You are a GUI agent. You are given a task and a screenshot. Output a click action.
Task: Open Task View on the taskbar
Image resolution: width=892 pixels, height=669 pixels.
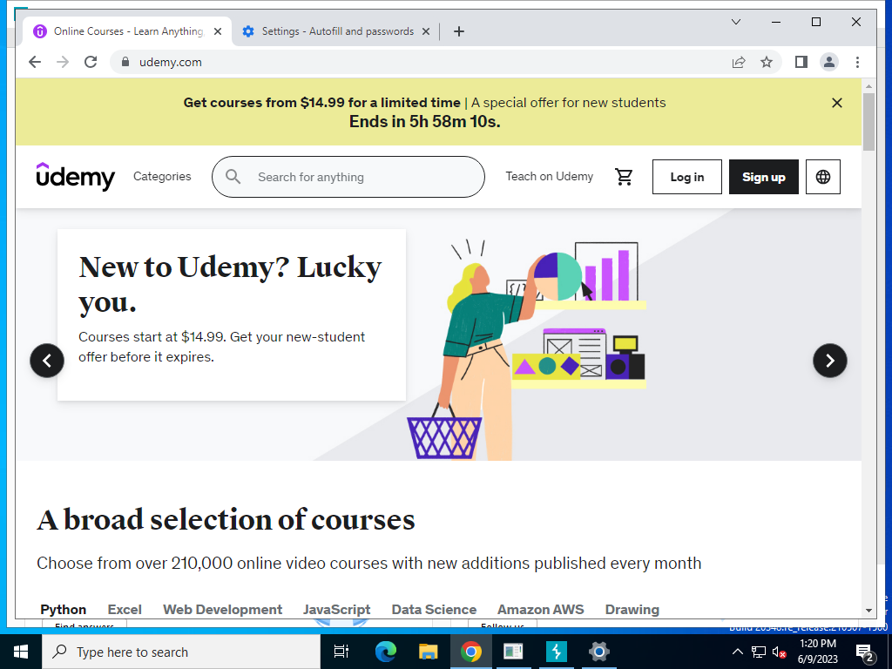click(x=341, y=652)
